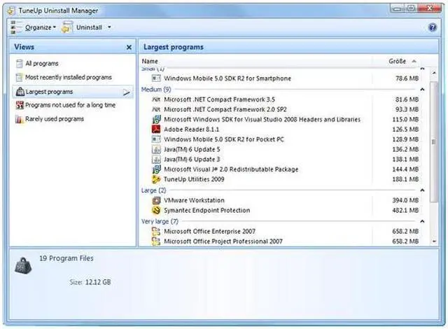Click the 126.5 MB size value
Viewport: 448px width, 329px height.
[405, 129]
